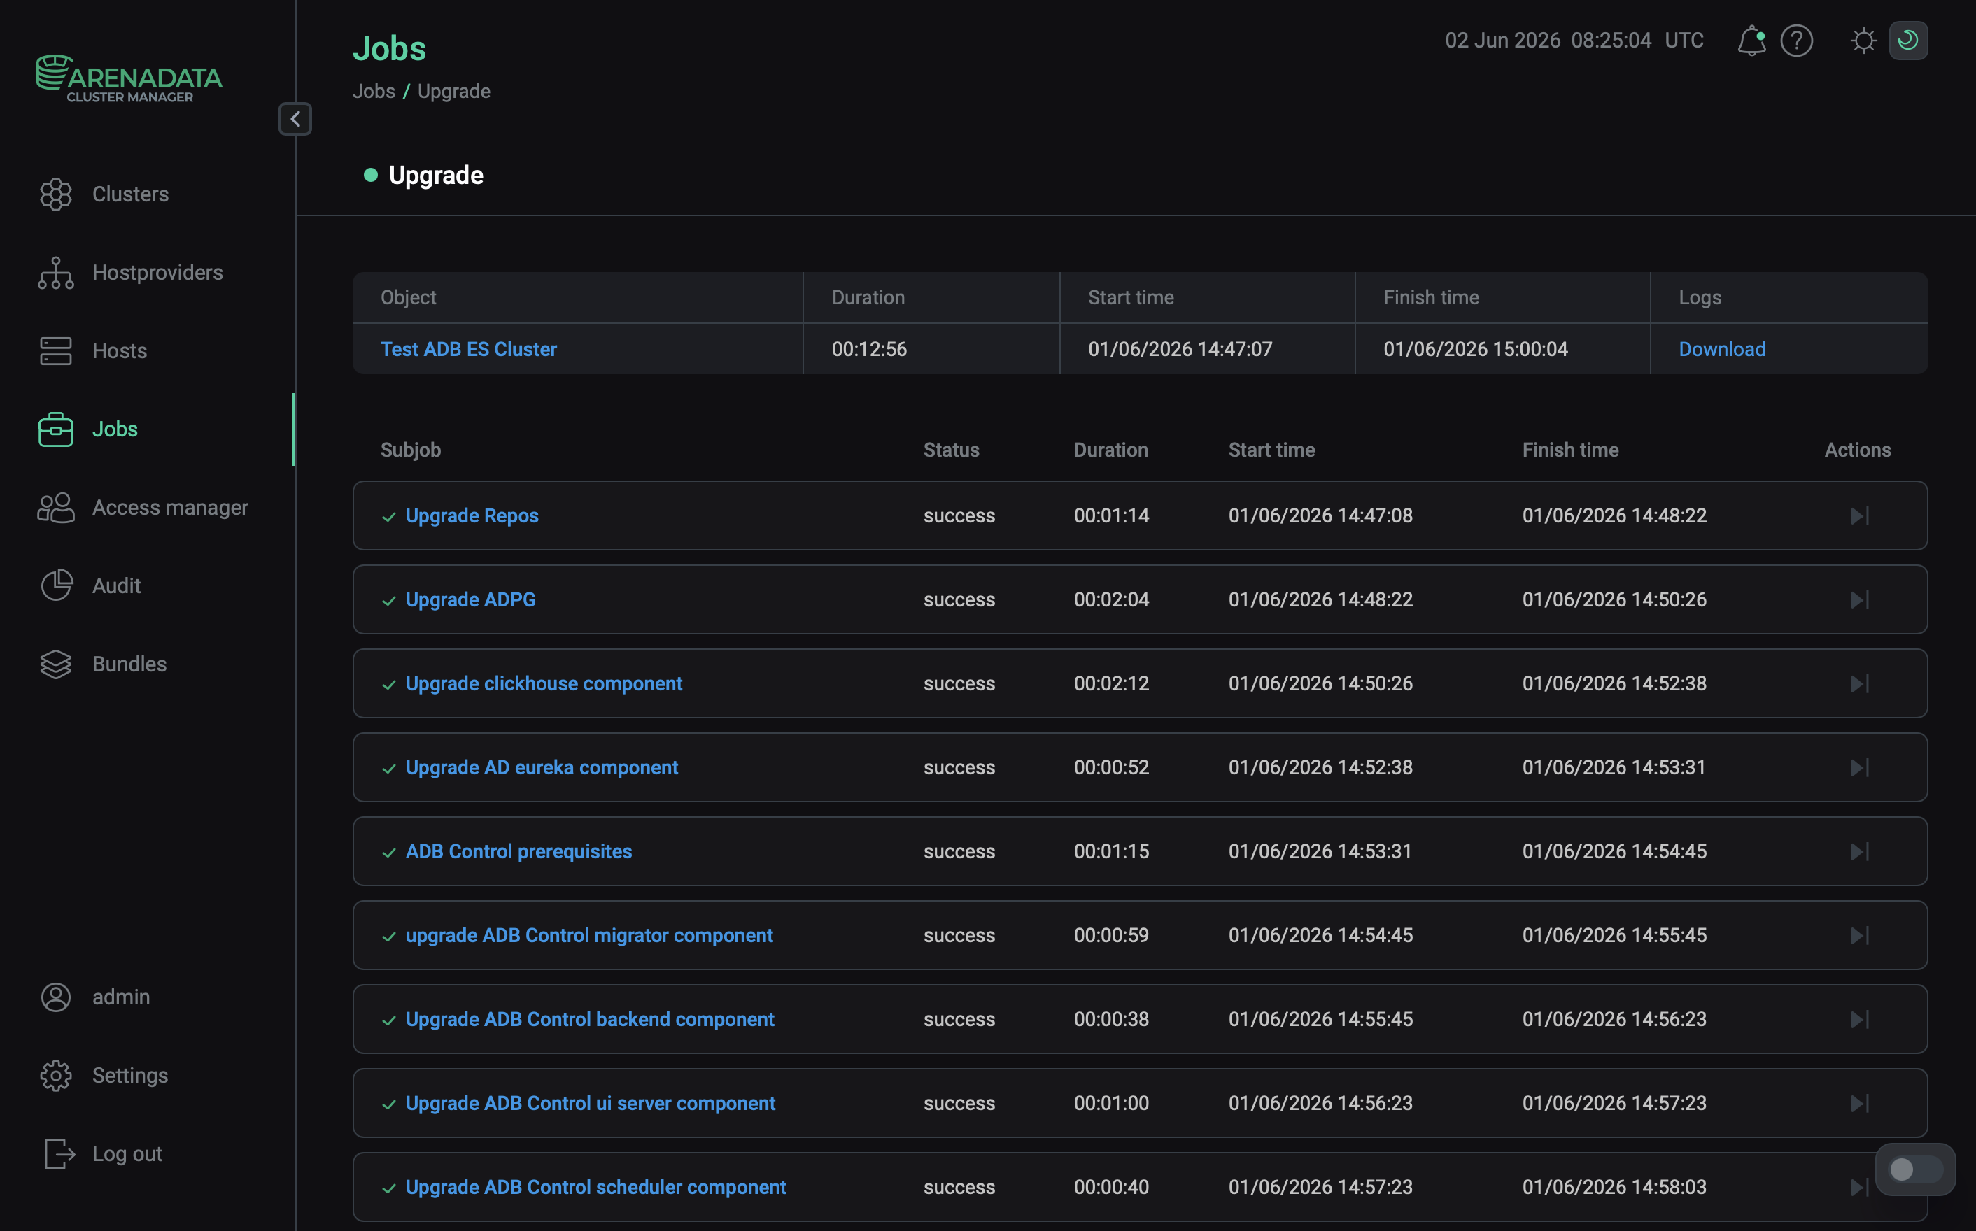Image resolution: width=1976 pixels, height=1231 pixels.
Task: Open the Upgrade Repos subjob
Action: pos(472,515)
